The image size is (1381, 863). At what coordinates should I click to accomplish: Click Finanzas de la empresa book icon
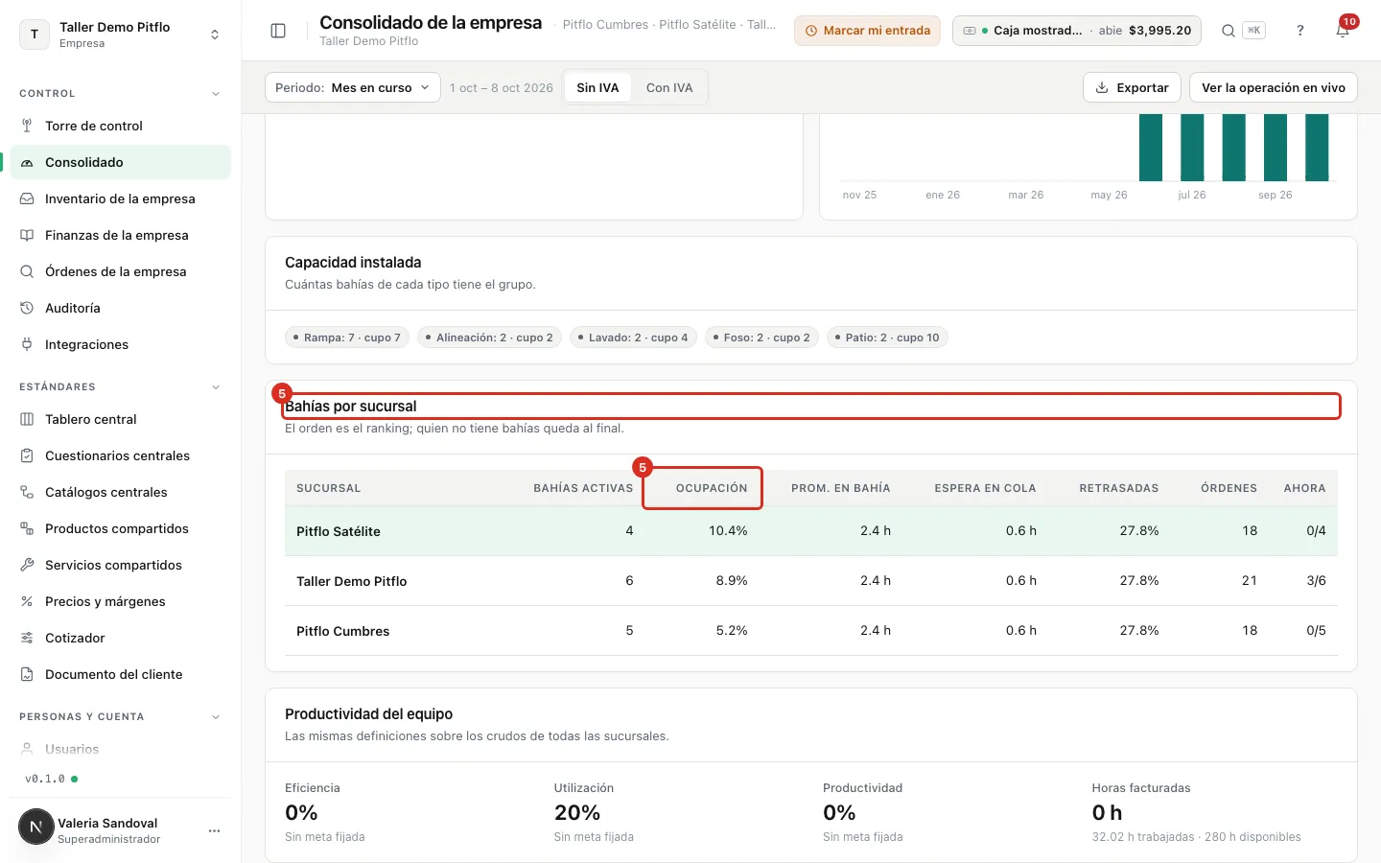pos(27,235)
